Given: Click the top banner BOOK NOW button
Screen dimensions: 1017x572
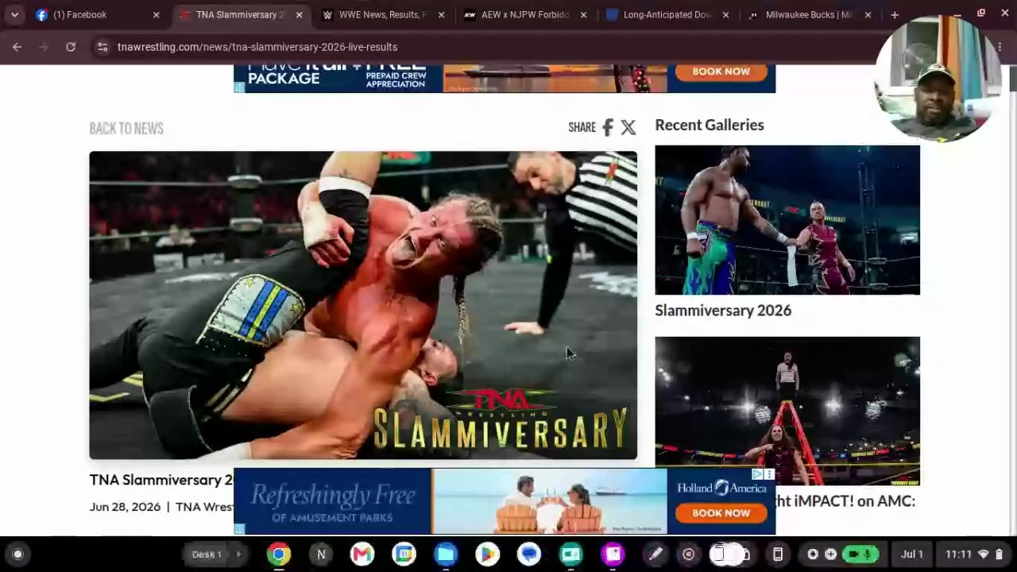Looking at the screenshot, I should coord(721,71).
